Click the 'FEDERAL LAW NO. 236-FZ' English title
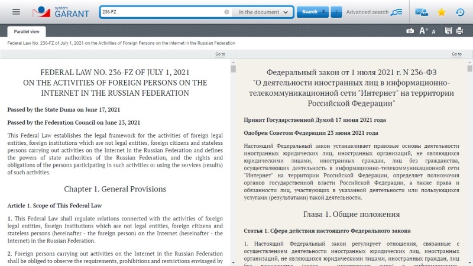The height and width of the screenshot is (266, 473). [115, 83]
